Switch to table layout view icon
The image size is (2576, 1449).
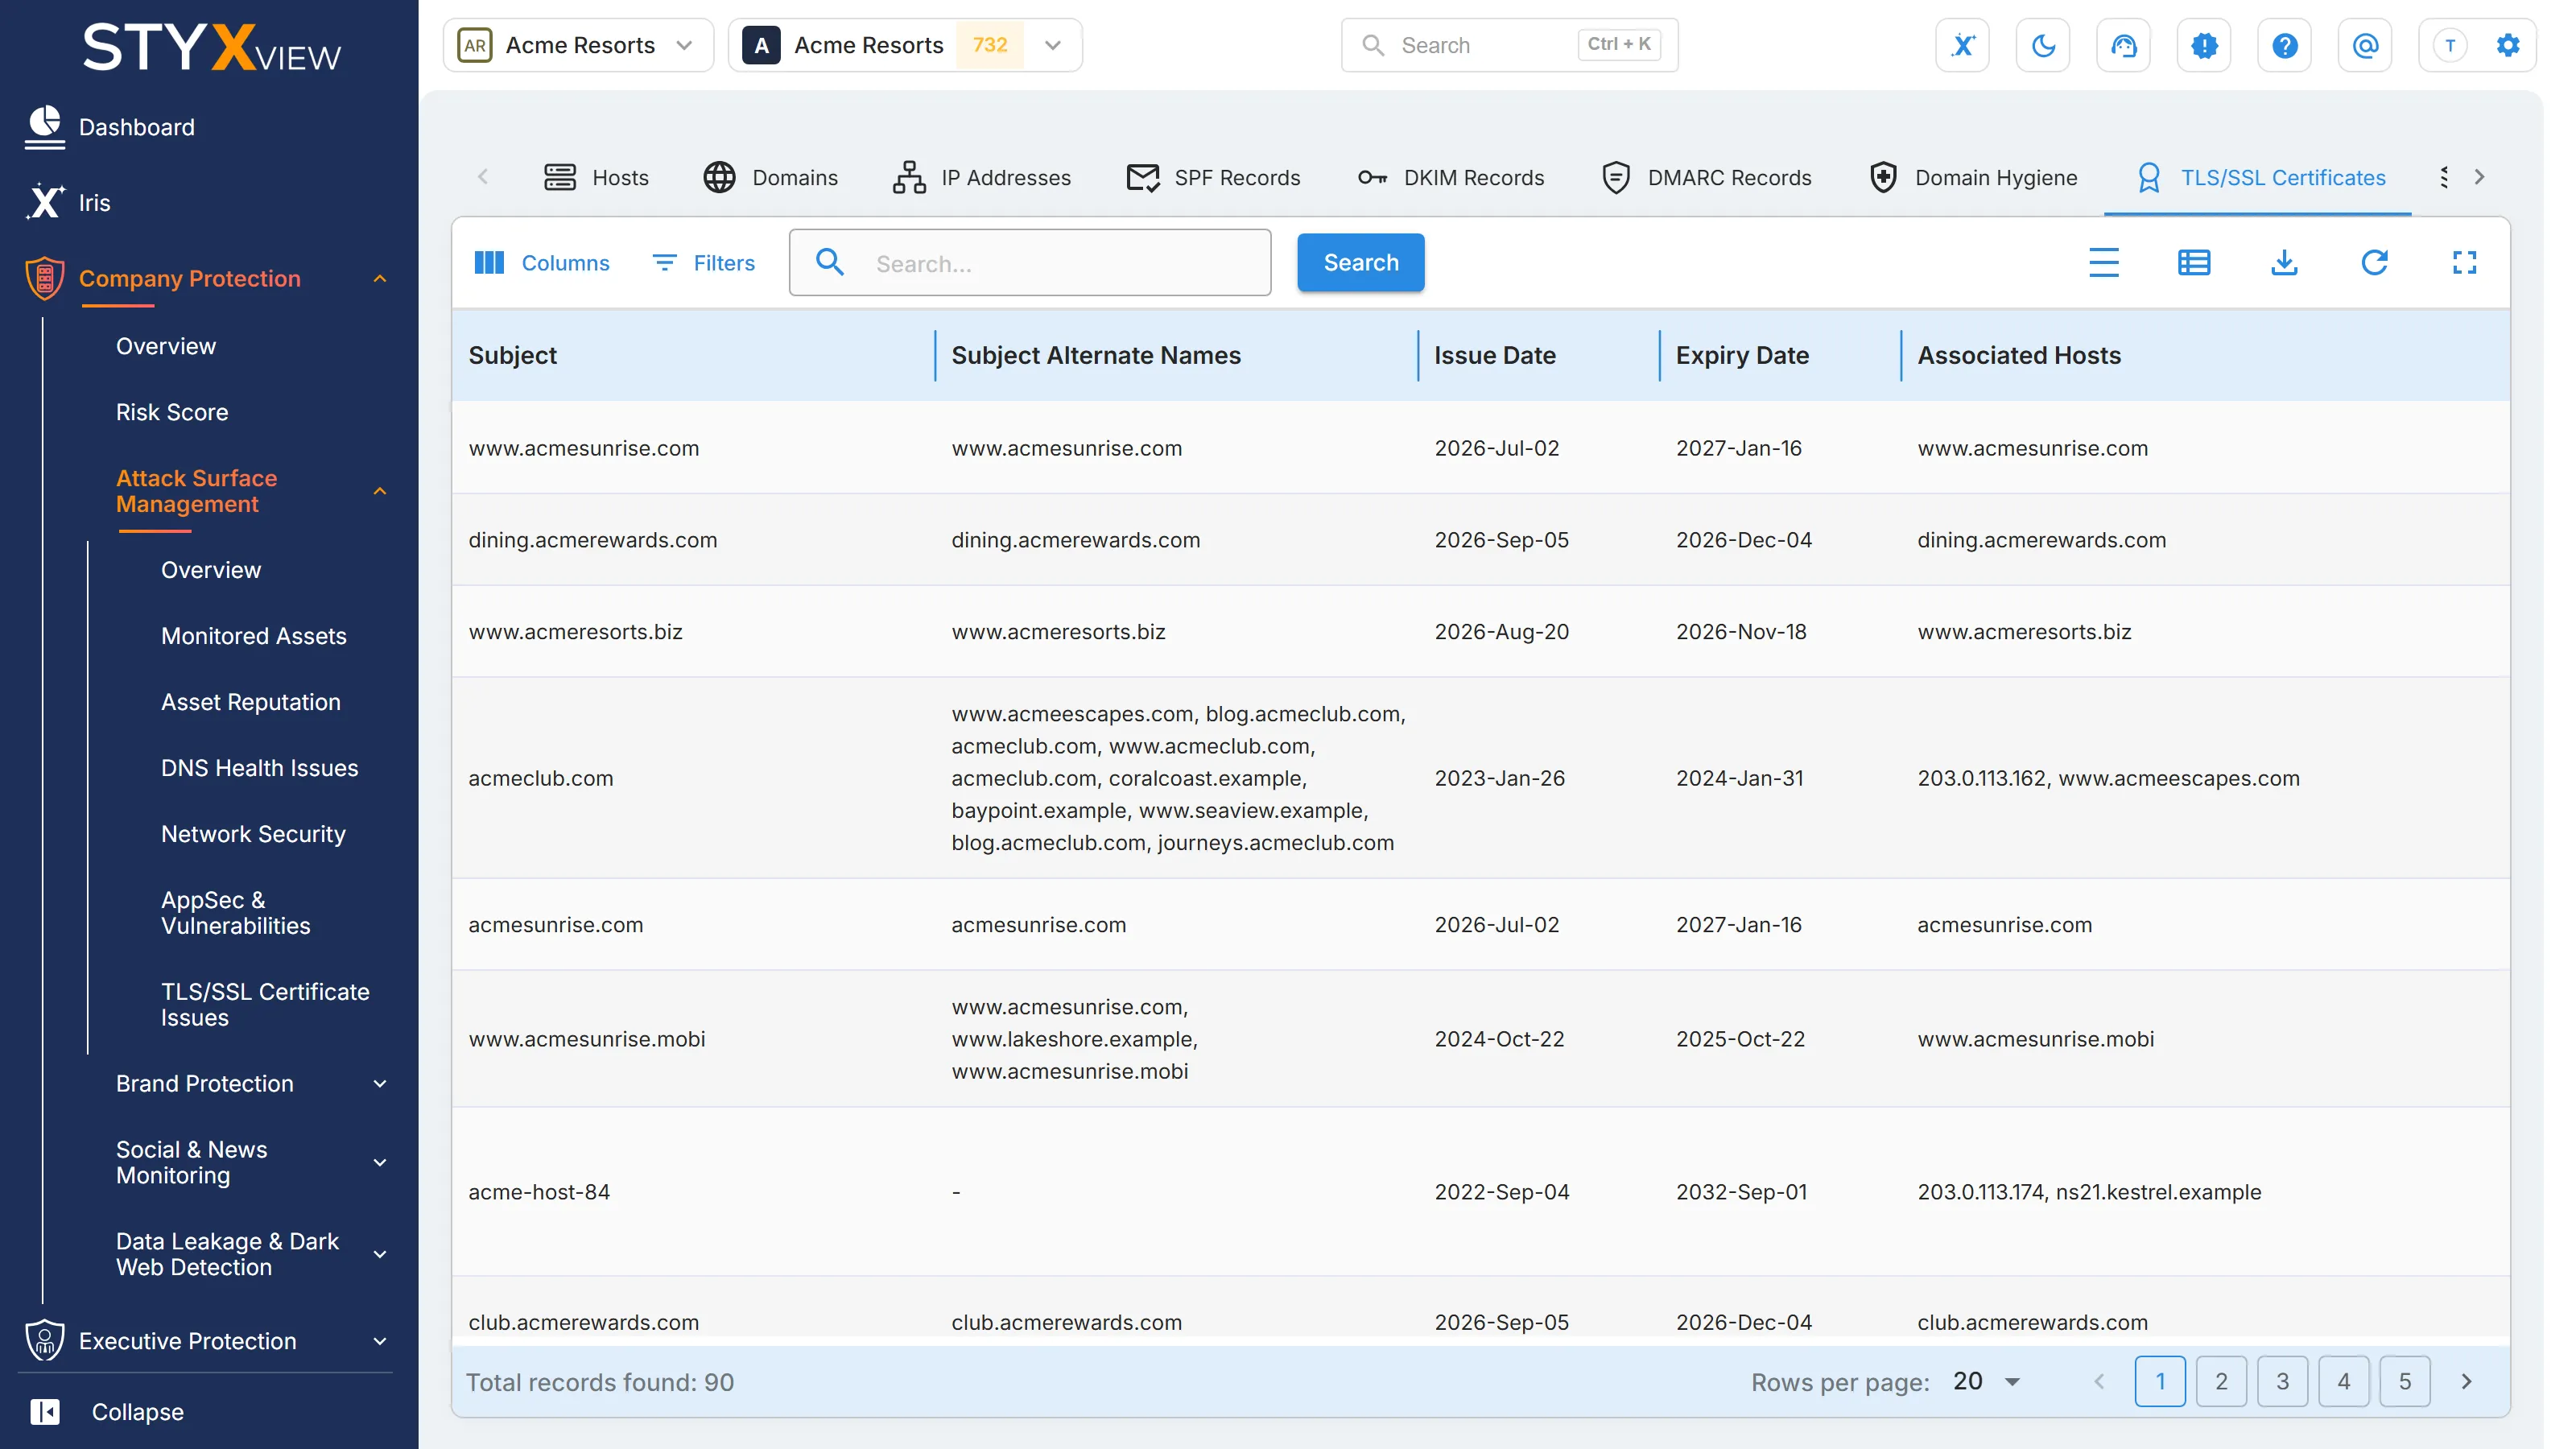[2194, 263]
